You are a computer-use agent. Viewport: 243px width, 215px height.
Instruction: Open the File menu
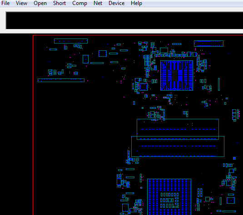5,3
